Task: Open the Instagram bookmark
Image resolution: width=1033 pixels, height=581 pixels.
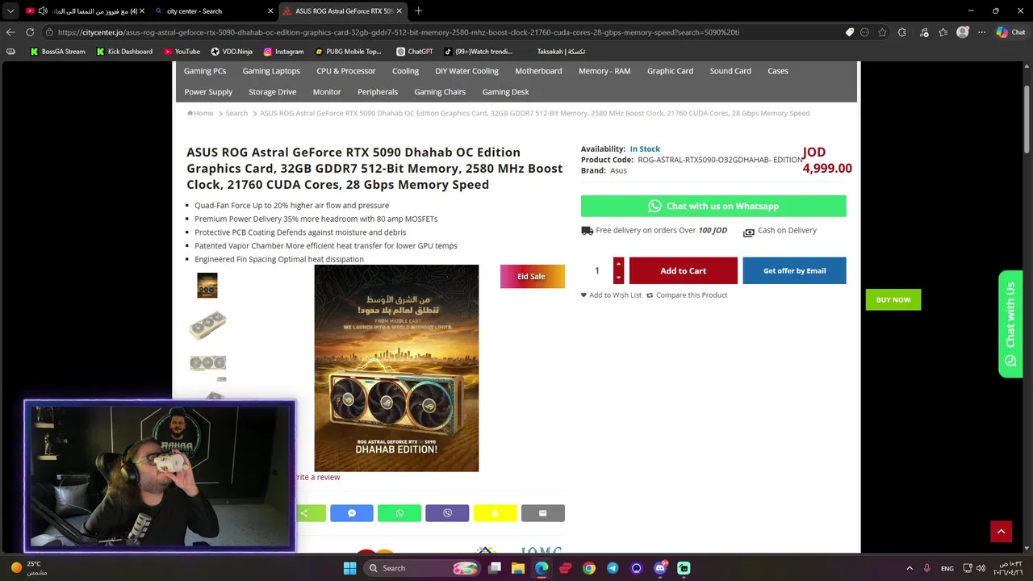Action: coord(283,52)
